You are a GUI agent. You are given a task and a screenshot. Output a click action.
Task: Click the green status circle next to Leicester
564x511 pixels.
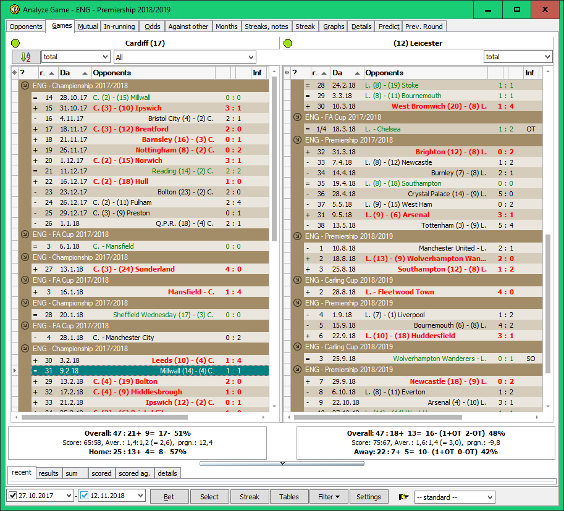click(x=287, y=43)
